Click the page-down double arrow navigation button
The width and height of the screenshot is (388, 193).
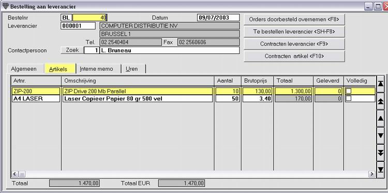pyautogui.click(x=381, y=153)
